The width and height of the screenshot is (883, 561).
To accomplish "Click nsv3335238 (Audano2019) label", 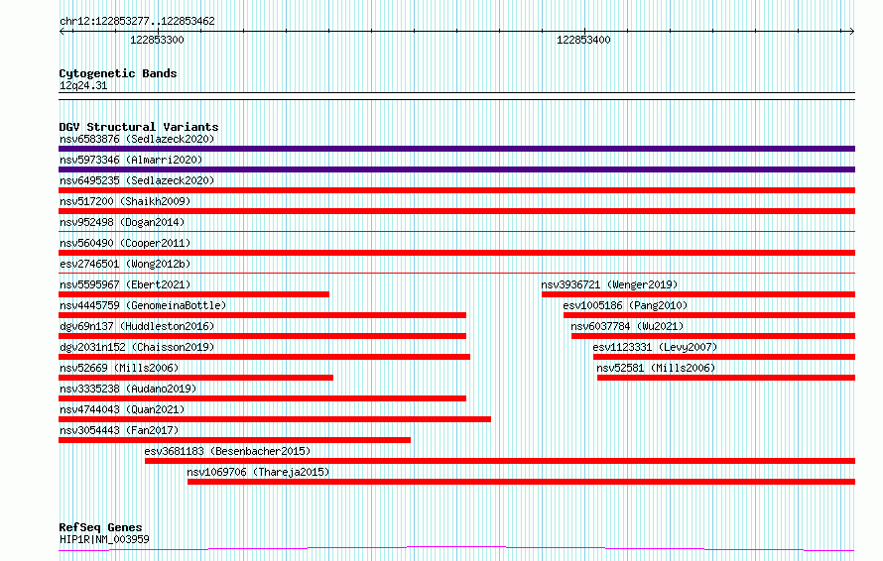I will 128,389.
